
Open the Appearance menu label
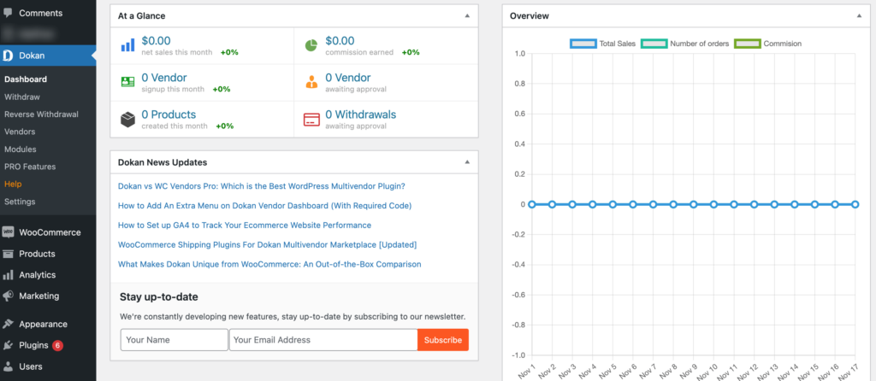point(43,324)
